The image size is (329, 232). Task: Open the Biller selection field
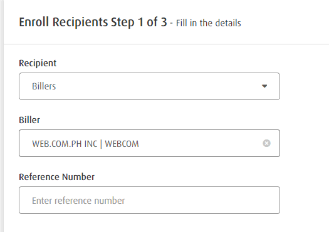point(149,143)
